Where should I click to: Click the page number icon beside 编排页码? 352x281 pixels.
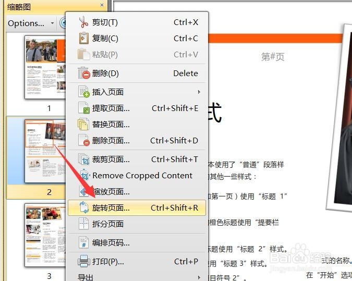point(83,242)
